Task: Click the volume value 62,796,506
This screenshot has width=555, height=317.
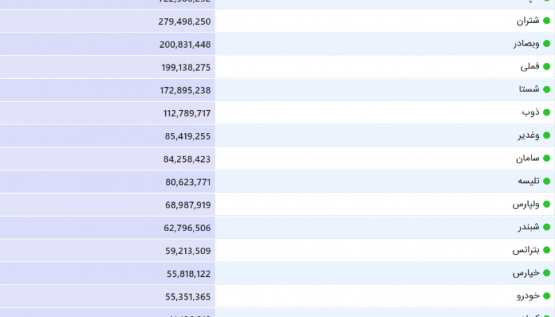Action: click(187, 228)
